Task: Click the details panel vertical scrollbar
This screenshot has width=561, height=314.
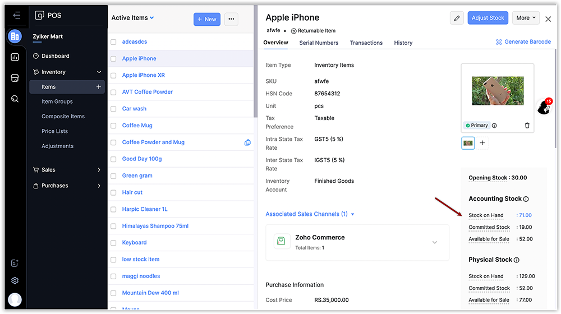Action: click(x=555, y=98)
